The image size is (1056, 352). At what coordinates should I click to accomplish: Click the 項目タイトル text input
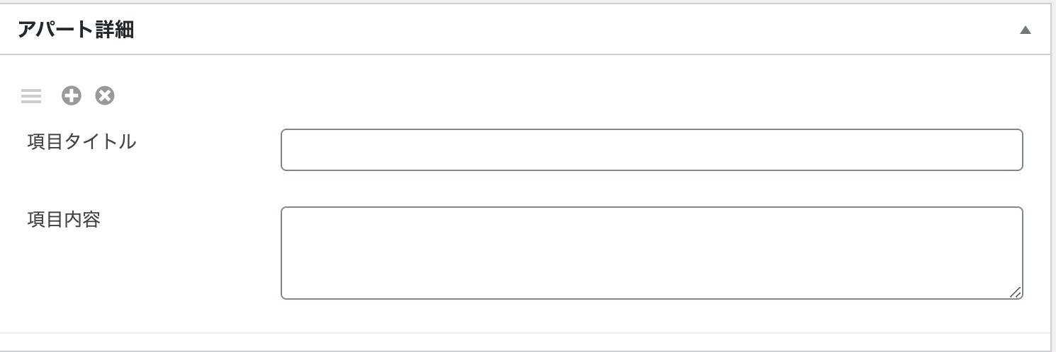click(651, 150)
